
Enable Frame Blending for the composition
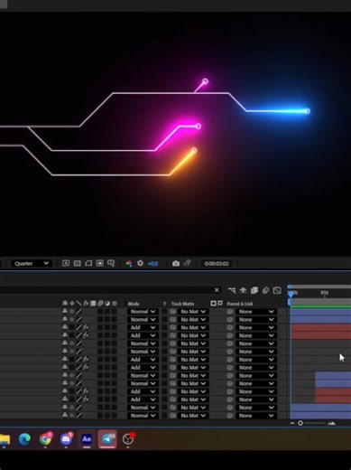(x=254, y=290)
